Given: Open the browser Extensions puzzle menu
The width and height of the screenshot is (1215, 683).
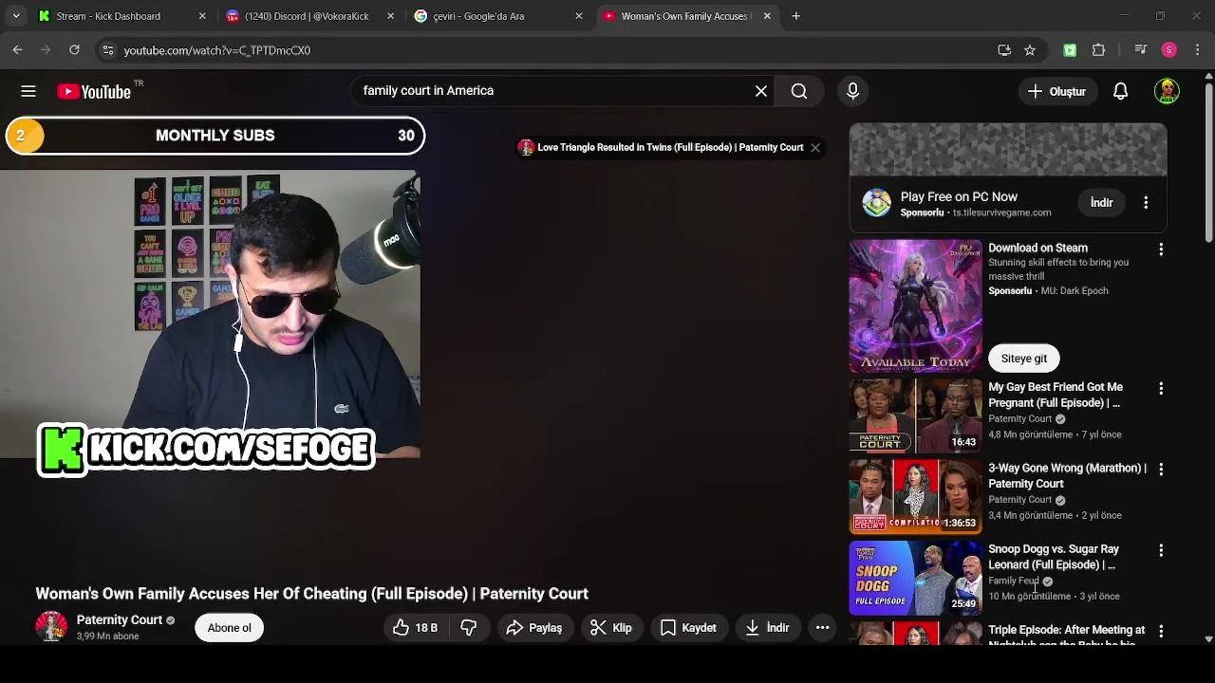Looking at the screenshot, I should point(1099,50).
